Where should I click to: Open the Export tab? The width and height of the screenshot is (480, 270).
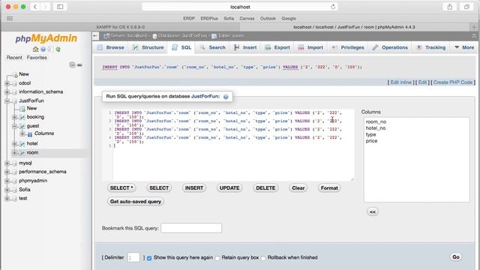(277, 47)
